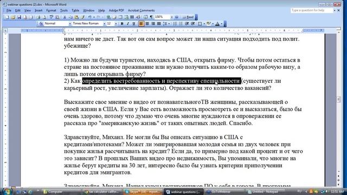Image resolution: width=347 pixels, height=195 pixels.
Task: Paste from clipboard using the toolbar icon
Action: [76, 17]
